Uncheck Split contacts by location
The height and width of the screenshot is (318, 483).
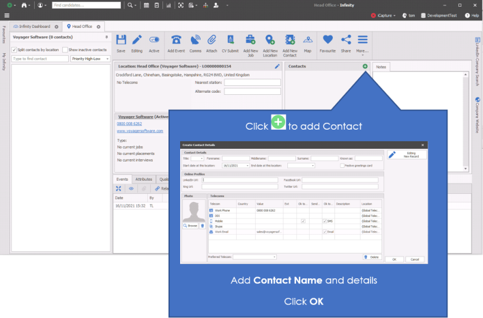pyautogui.click(x=16, y=50)
